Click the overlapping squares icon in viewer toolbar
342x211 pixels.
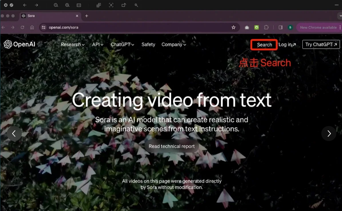pyautogui.click(x=99, y=5)
